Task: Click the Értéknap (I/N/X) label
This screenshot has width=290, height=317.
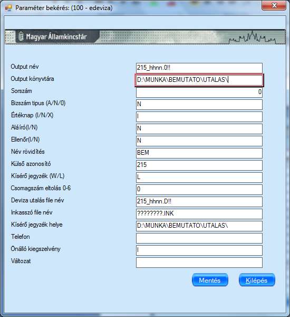Action: click(x=32, y=115)
